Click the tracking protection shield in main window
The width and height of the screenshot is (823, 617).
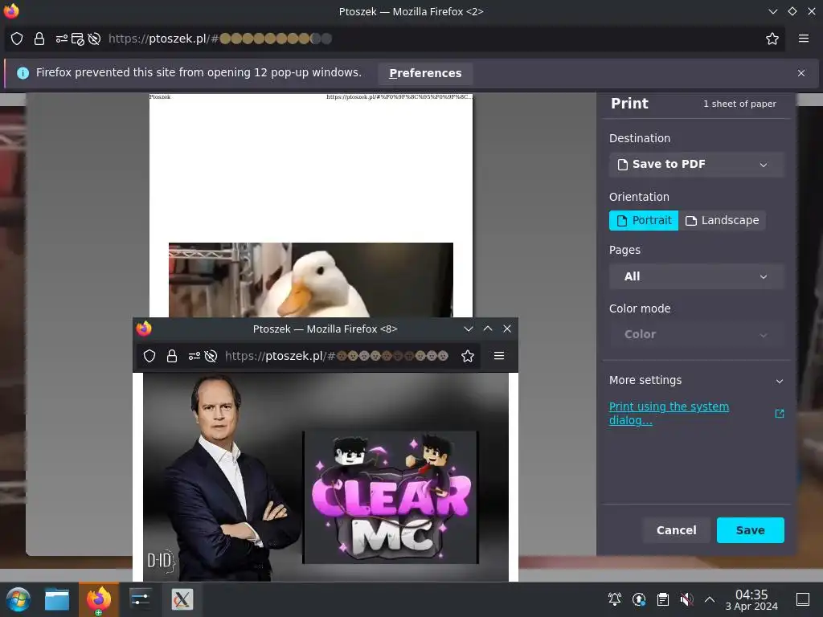[17, 39]
